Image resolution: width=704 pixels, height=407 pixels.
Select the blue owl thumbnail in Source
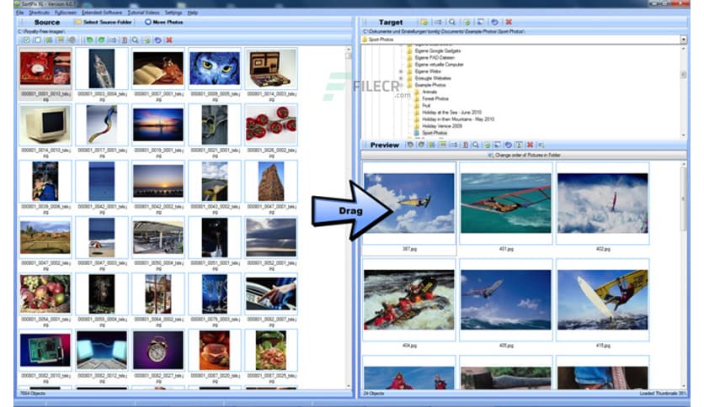tap(215, 69)
